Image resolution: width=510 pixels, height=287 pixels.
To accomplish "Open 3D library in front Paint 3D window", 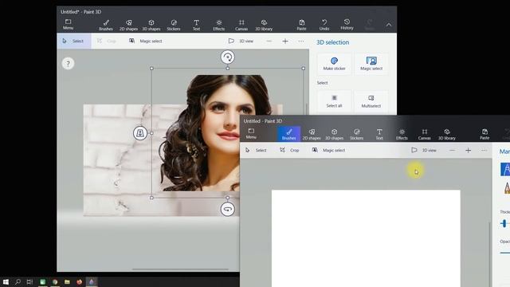I will coord(447,134).
